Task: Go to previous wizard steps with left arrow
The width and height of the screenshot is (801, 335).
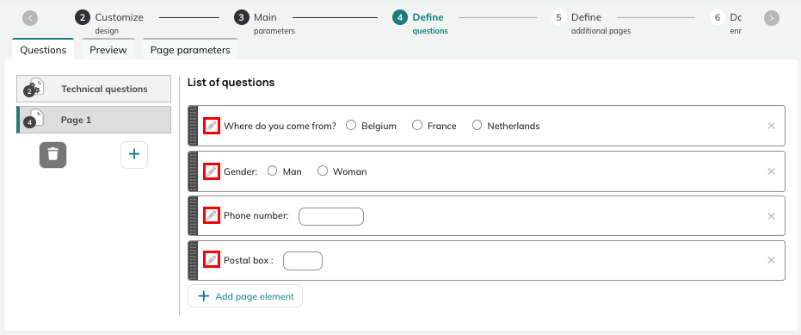Action: click(30, 18)
